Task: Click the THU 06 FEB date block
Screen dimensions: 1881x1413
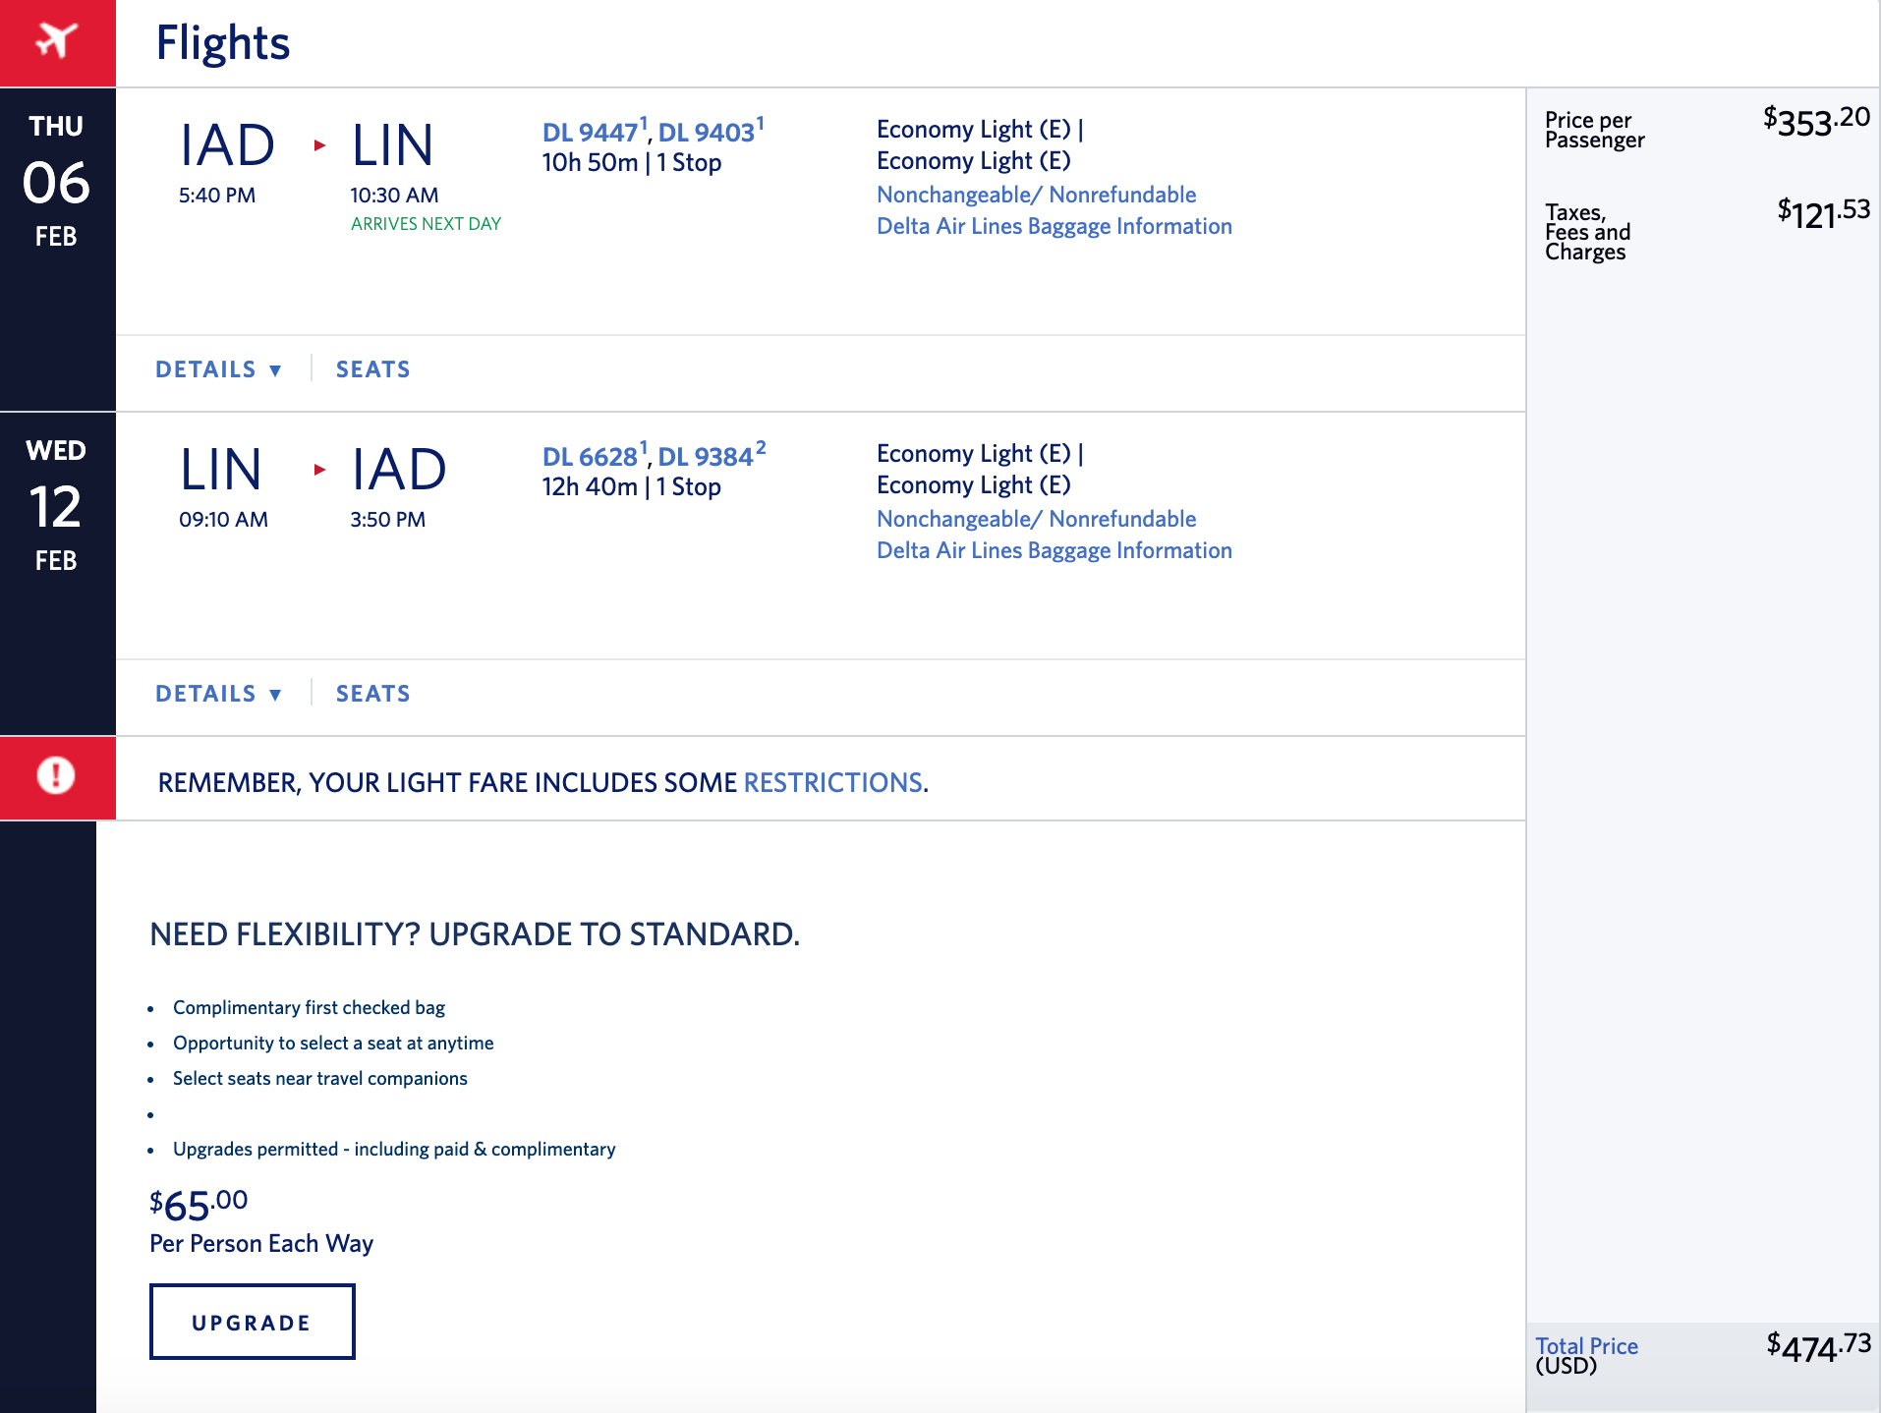Action: coord(57,182)
